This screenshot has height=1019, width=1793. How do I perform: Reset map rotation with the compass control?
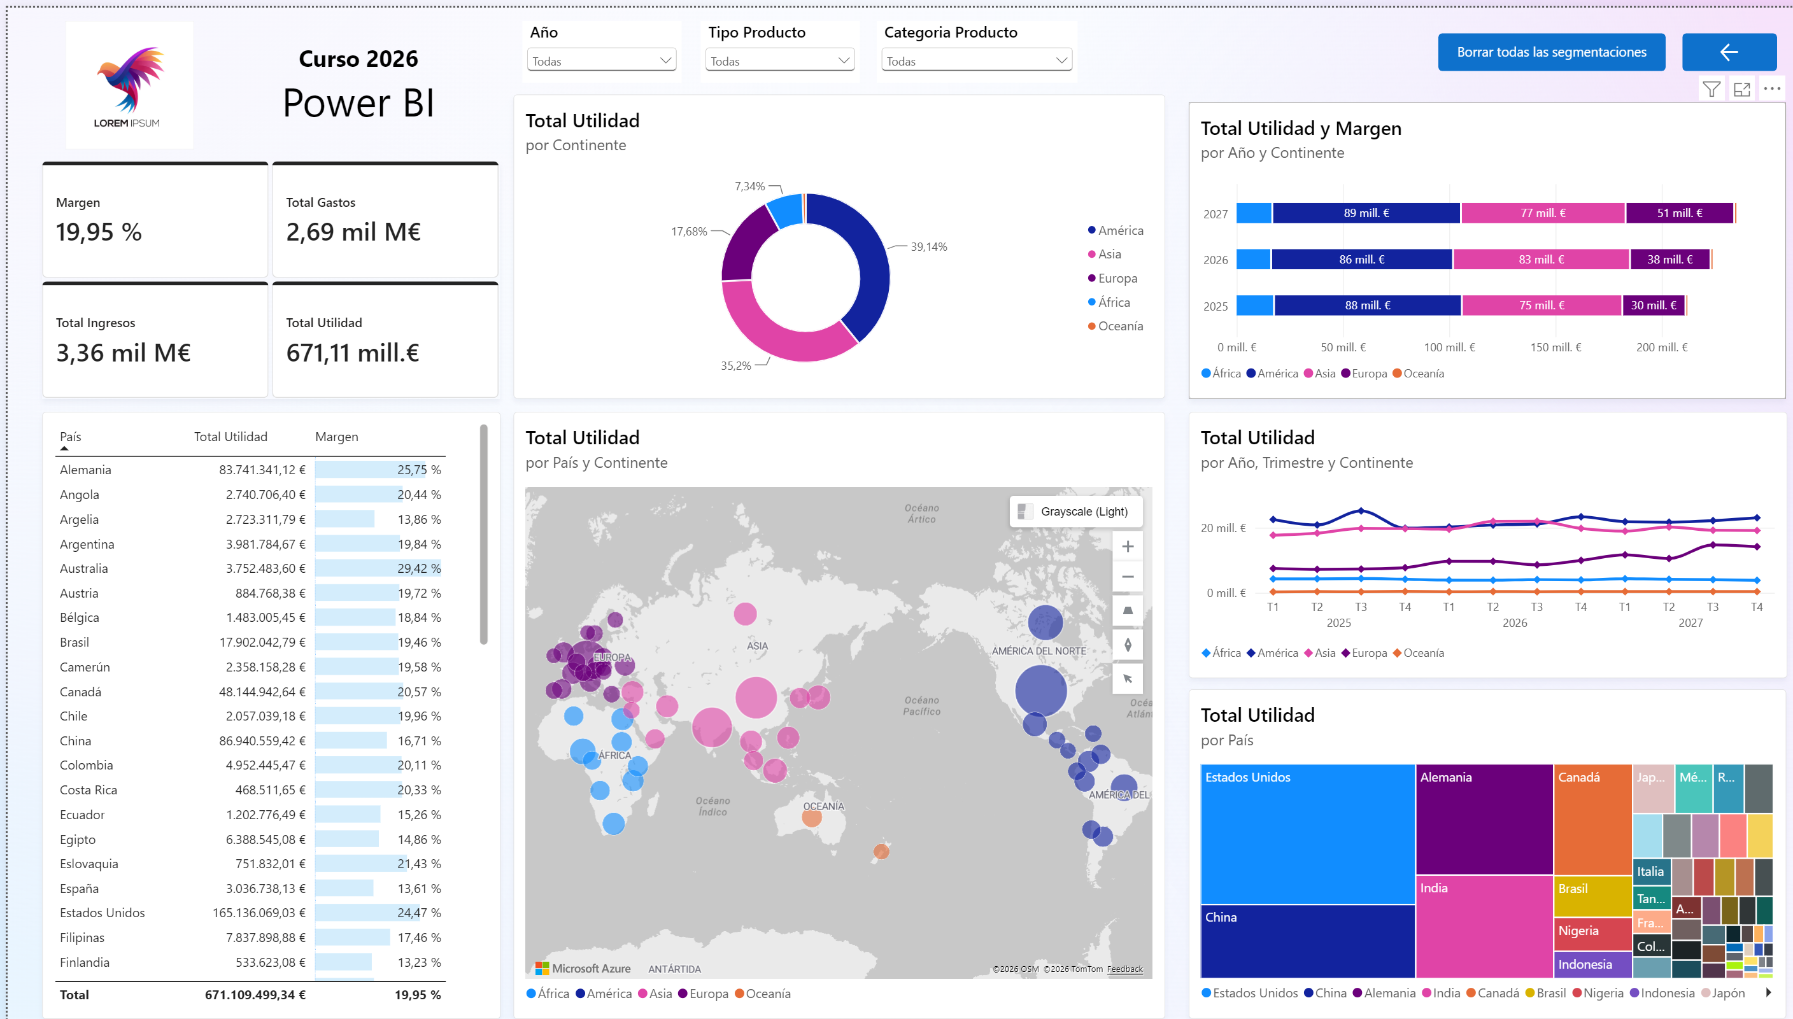pyautogui.click(x=1127, y=645)
